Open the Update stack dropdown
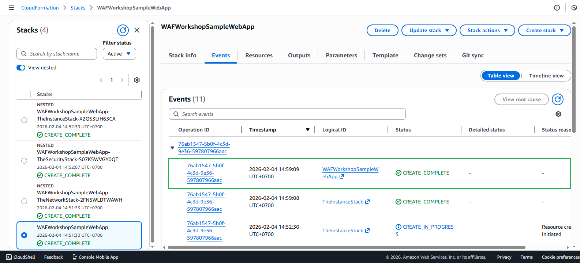The image size is (580, 263). 429,30
